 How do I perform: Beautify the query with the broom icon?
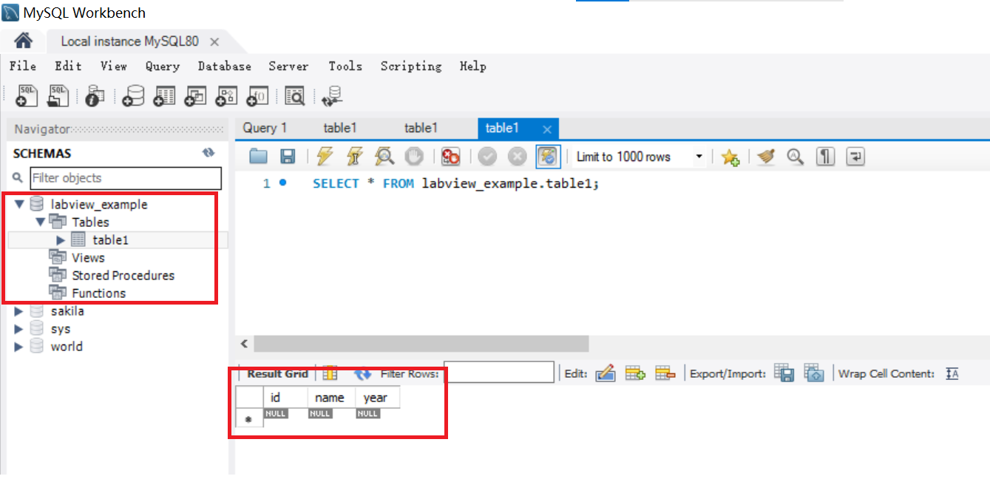(766, 156)
